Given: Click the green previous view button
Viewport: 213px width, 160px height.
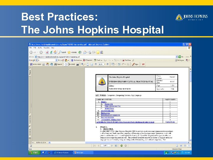Looking at the screenshot, I should tap(122, 146).
